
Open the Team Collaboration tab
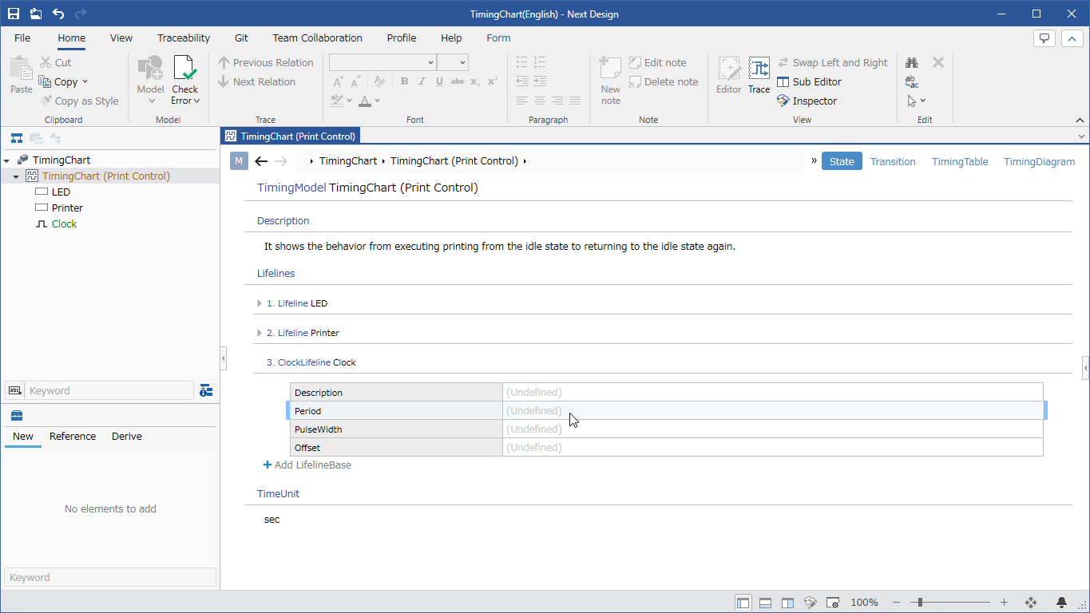click(x=317, y=38)
